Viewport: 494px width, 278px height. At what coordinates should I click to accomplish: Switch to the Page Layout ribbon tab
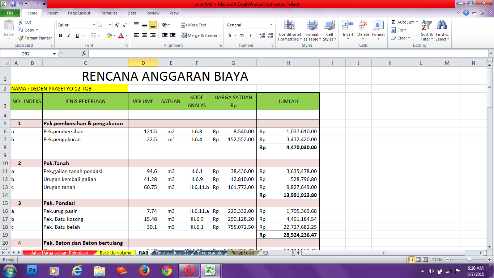coord(79,13)
